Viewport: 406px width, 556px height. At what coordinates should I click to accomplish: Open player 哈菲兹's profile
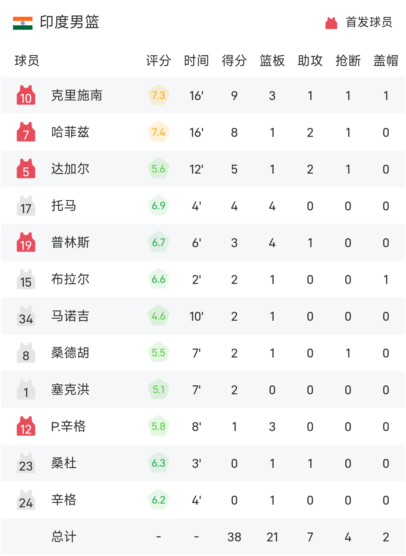(x=70, y=132)
